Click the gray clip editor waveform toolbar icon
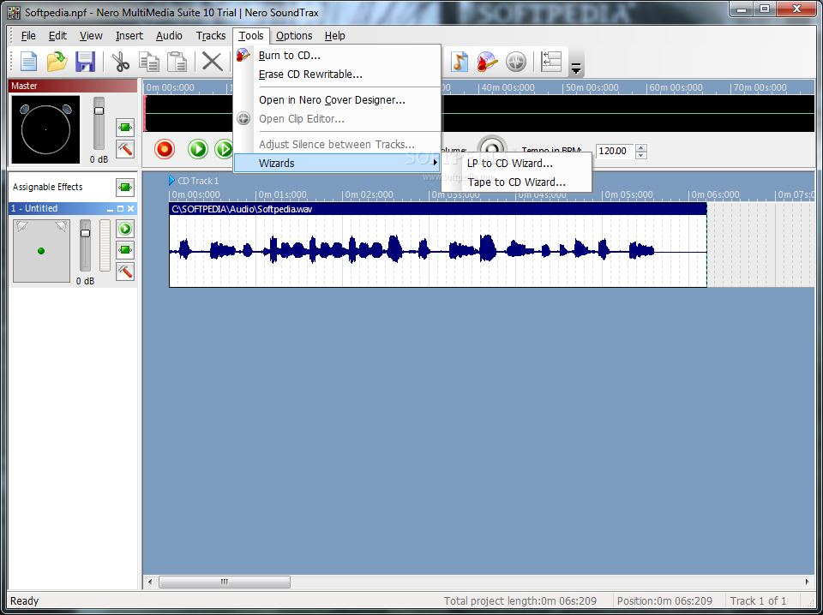823x615 pixels. [x=516, y=62]
